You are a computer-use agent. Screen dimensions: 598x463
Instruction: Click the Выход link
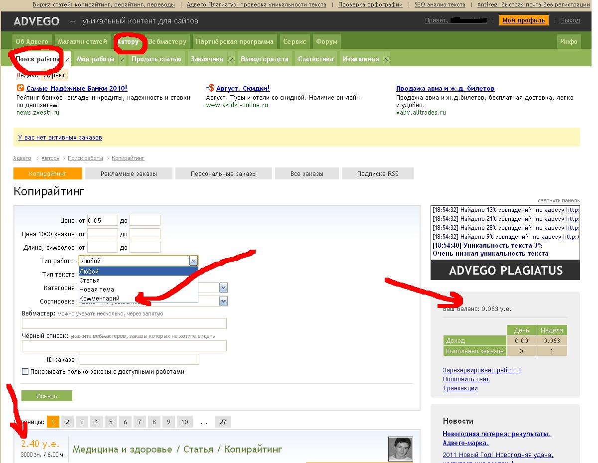571,20
